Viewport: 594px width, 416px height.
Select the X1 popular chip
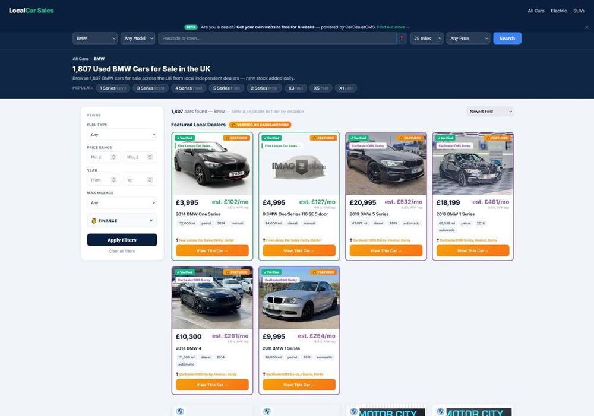coord(346,88)
